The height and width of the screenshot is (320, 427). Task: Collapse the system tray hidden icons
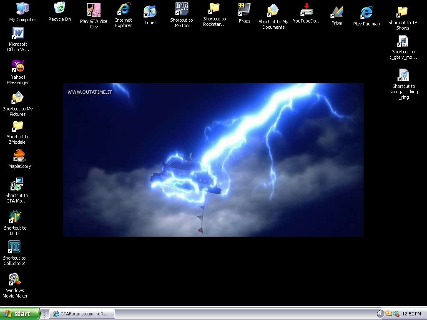click(x=380, y=313)
